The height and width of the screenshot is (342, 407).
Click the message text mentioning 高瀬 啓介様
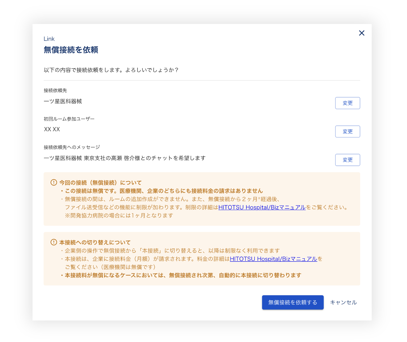(125, 158)
